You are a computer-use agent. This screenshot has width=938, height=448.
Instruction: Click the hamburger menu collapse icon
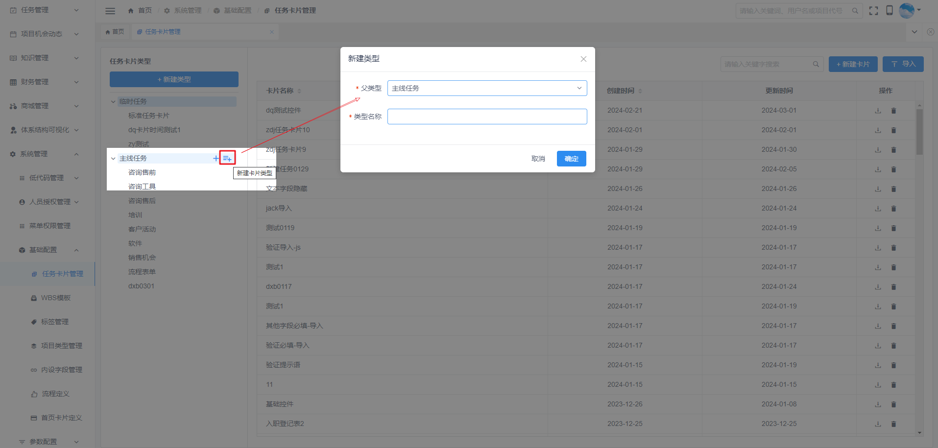110,11
